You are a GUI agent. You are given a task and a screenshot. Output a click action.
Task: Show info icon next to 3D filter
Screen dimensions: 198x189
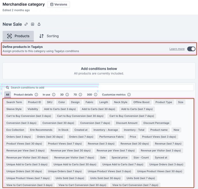coord(67,95)
